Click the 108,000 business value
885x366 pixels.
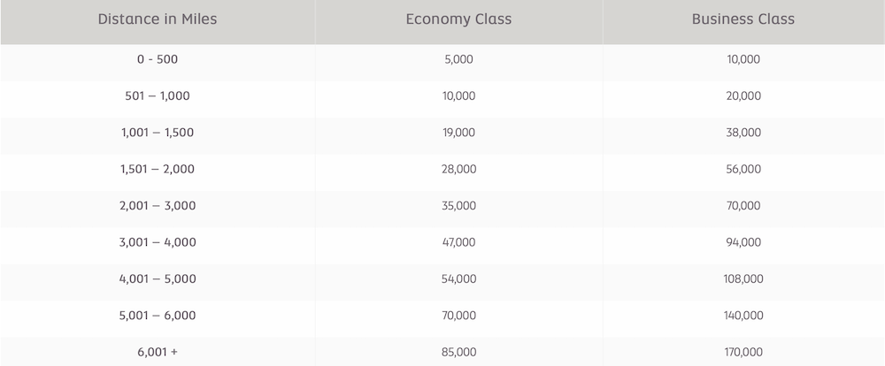pyautogui.click(x=743, y=279)
